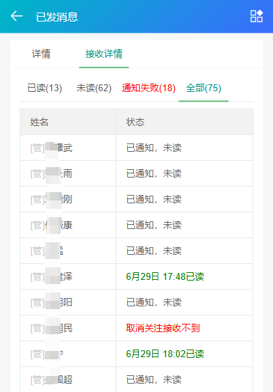Image resolution: width=273 pixels, height=392 pixels.
Task: Open the recipient row ending 超
Action: point(137,379)
